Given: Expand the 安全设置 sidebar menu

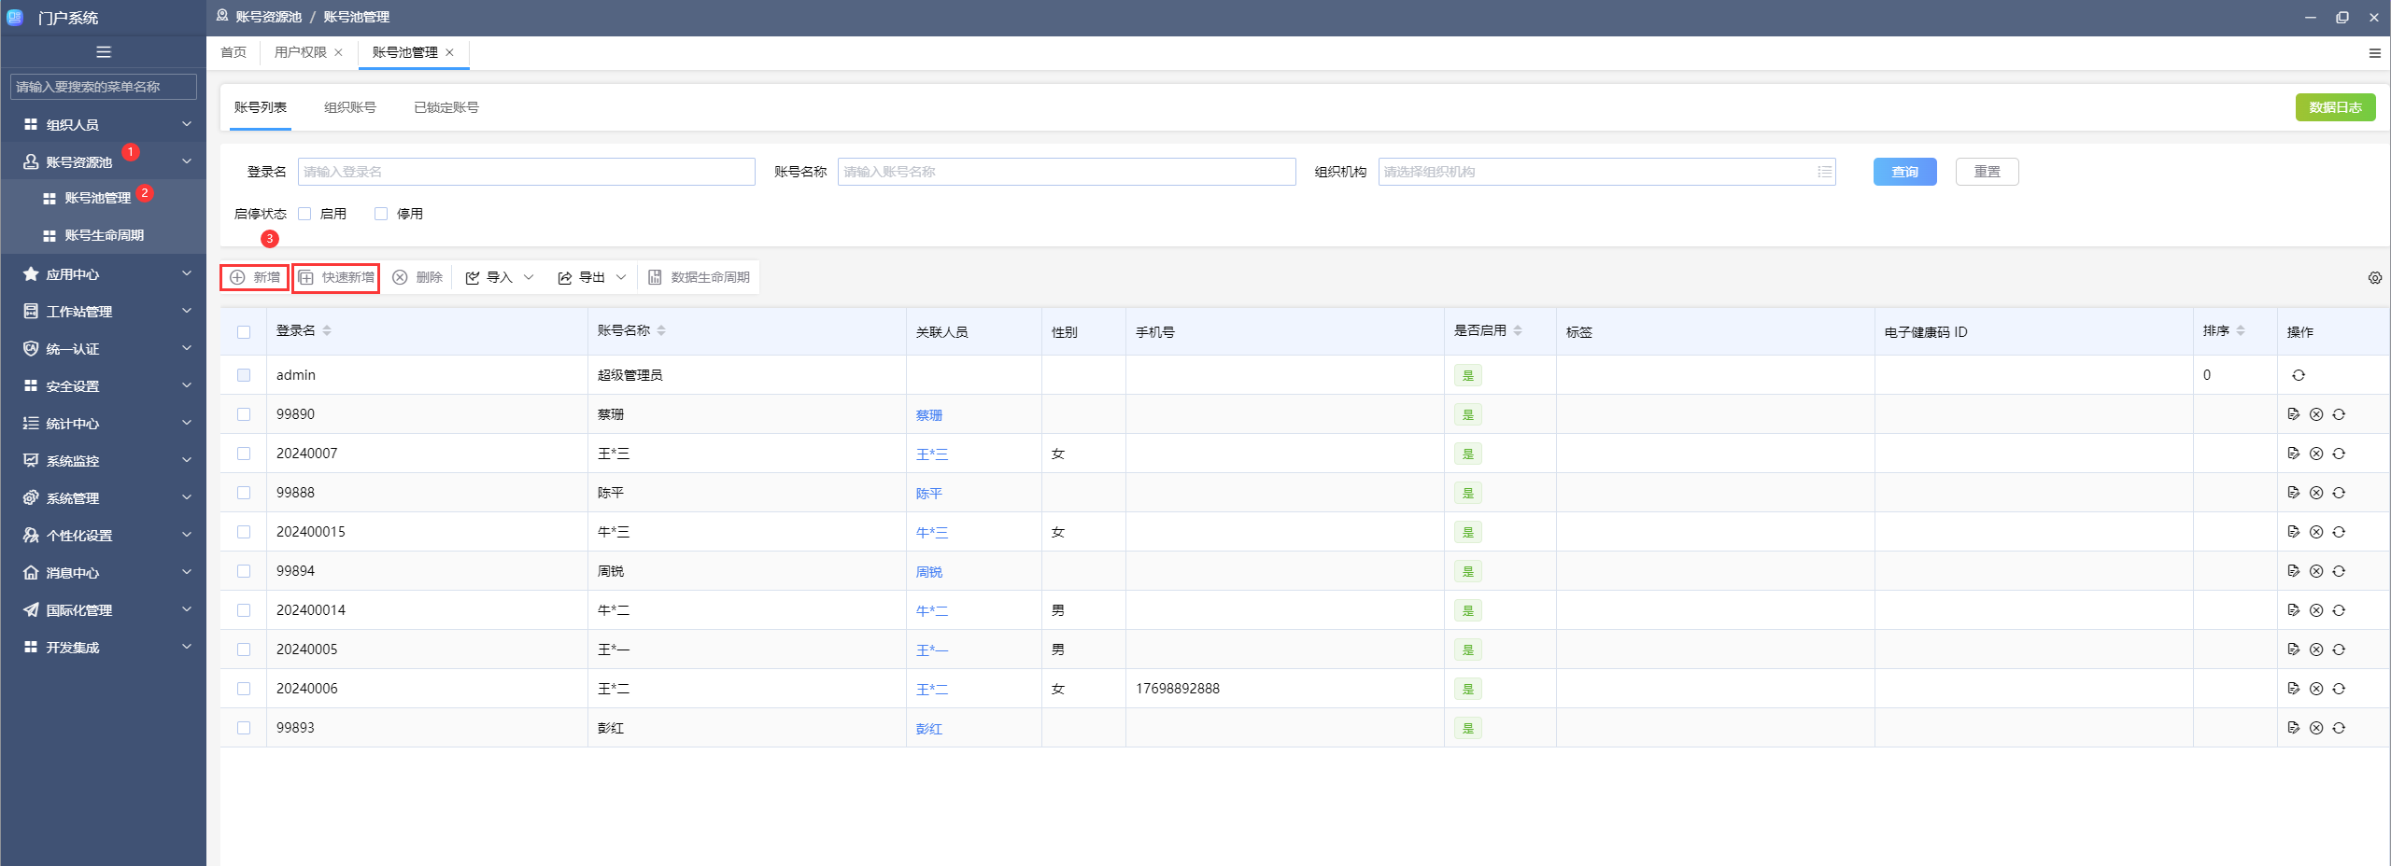Looking at the screenshot, I should (104, 386).
